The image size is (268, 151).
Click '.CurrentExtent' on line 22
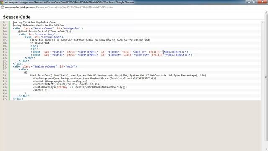coord(43,84)
